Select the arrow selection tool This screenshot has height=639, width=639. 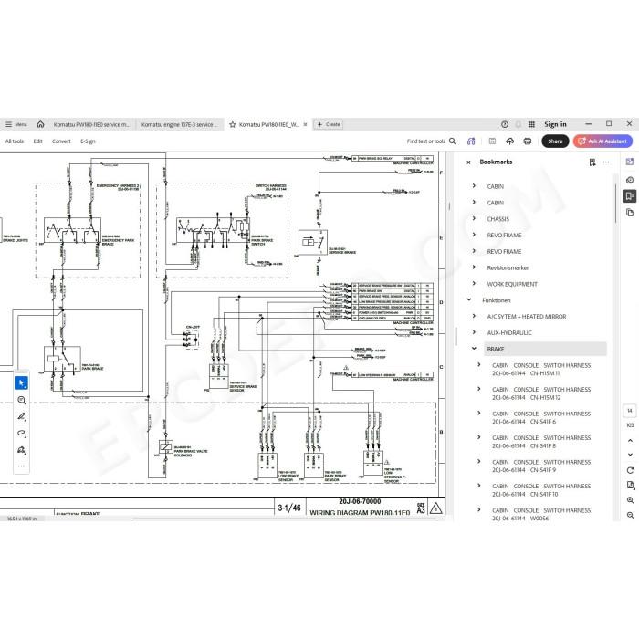[x=21, y=382]
